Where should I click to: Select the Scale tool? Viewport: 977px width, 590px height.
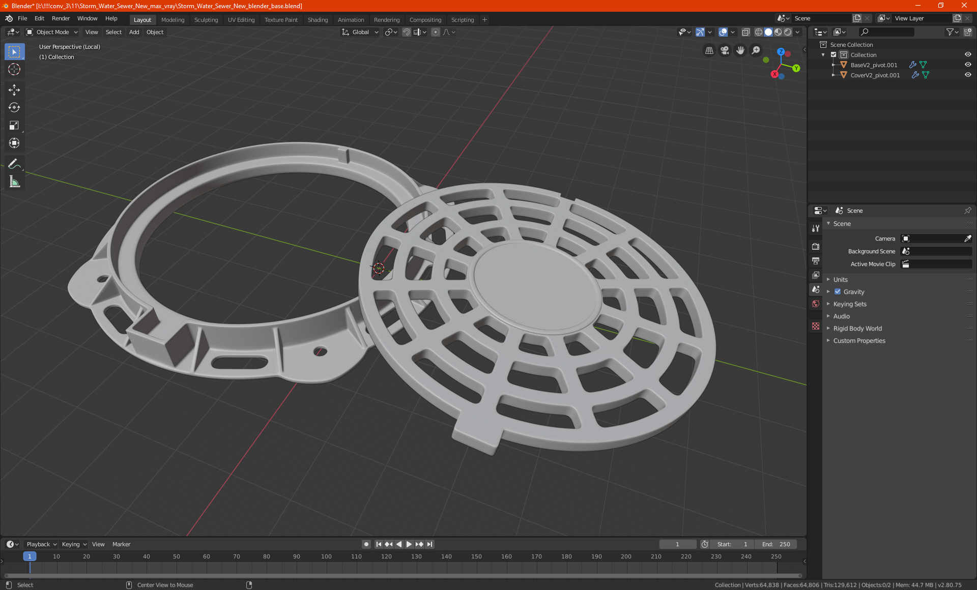(14, 125)
